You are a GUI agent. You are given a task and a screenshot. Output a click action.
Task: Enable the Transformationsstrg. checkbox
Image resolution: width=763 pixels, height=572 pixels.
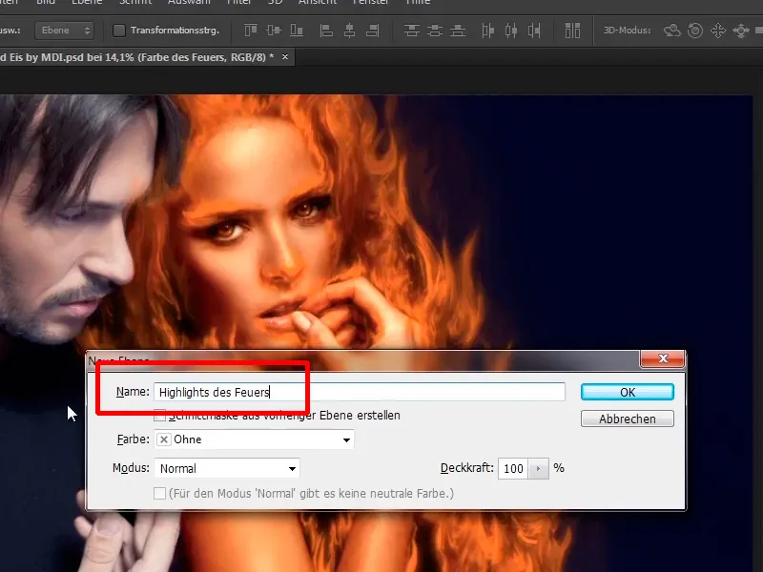click(118, 31)
